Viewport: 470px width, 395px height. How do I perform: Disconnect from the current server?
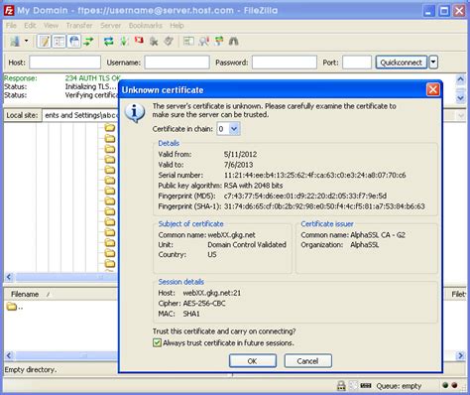coord(154,42)
